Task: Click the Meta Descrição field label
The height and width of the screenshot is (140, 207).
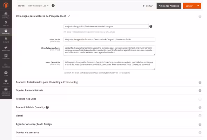Action: [53, 62]
